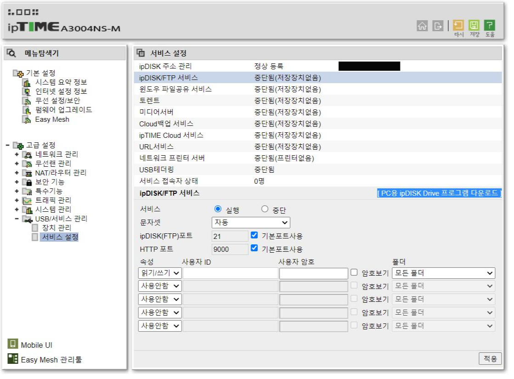This screenshot has height=379, width=514.
Task: Click the 무선 설정/보안 icon
Action: (27, 101)
